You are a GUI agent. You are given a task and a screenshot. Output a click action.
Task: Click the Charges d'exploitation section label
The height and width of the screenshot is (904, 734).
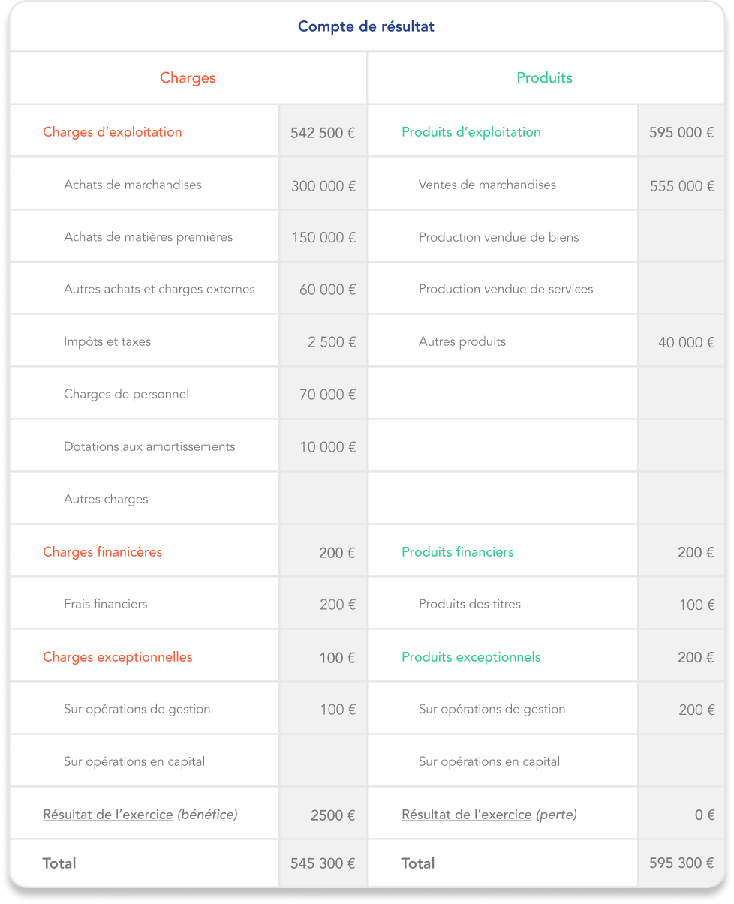(113, 132)
